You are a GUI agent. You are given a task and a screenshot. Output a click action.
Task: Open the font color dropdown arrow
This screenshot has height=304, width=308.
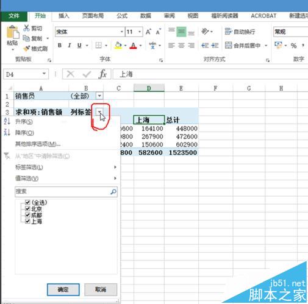(x=140, y=46)
